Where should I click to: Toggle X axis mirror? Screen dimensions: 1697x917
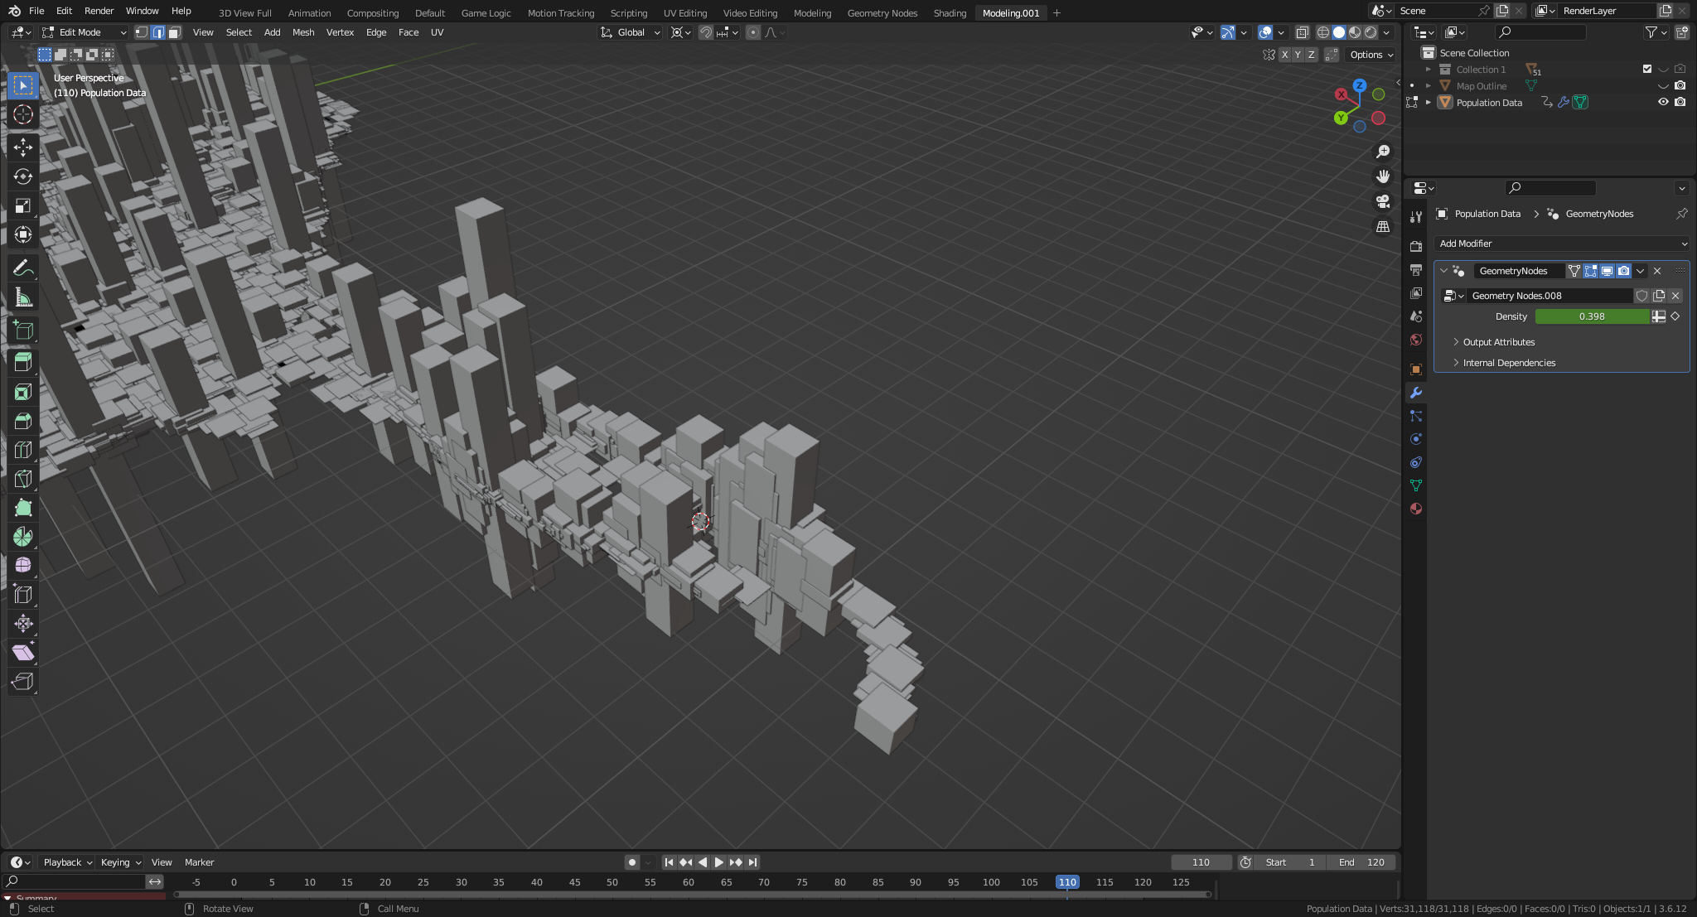[1284, 55]
